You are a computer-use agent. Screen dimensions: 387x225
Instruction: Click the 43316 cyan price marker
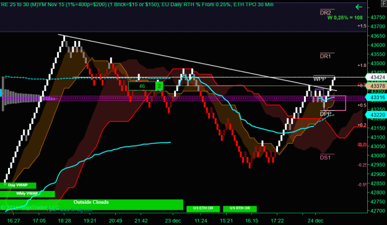[376, 97]
